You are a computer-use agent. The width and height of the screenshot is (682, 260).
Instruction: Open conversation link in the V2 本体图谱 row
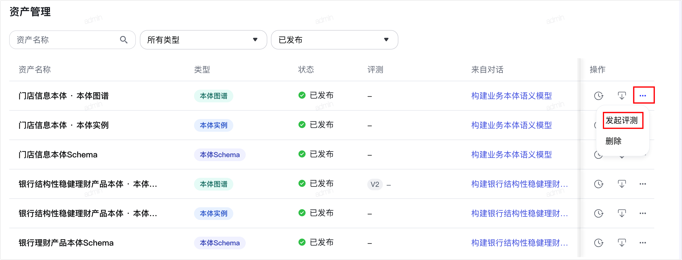[x=519, y=184]
